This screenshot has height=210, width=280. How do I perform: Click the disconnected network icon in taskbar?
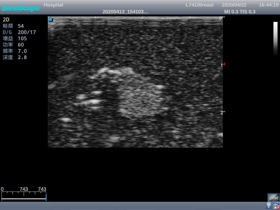tap(277, 205)
